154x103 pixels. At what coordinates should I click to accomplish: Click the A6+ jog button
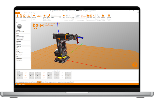pyautogui.click(x=49, y=78)
